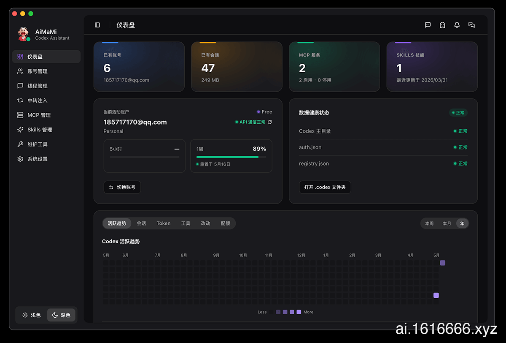Click the auth.json row
Image resolution: width=506 pixels, height=343 pixels.
coord(383,147)
